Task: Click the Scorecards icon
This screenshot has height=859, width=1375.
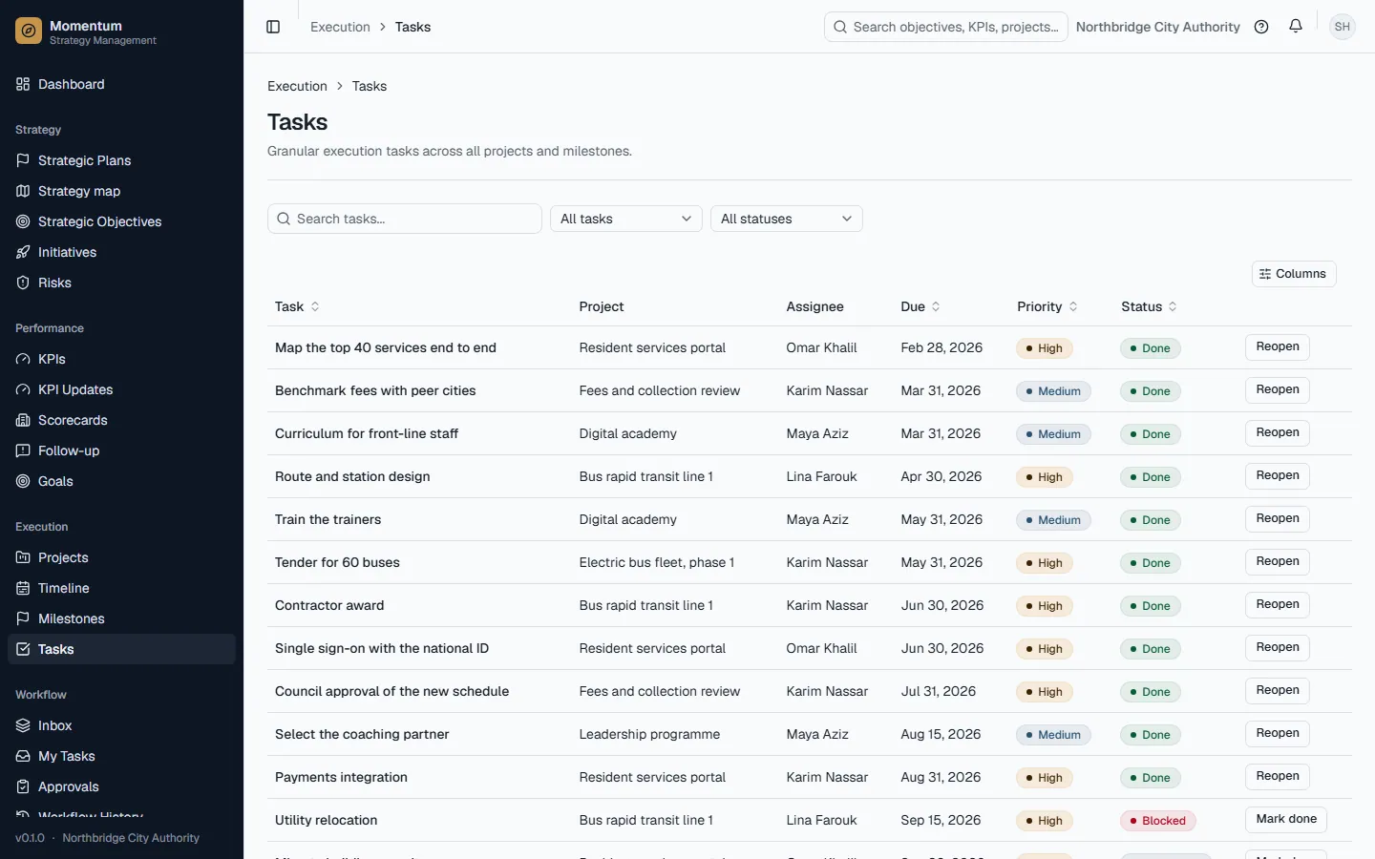Action: click(23, 420)
